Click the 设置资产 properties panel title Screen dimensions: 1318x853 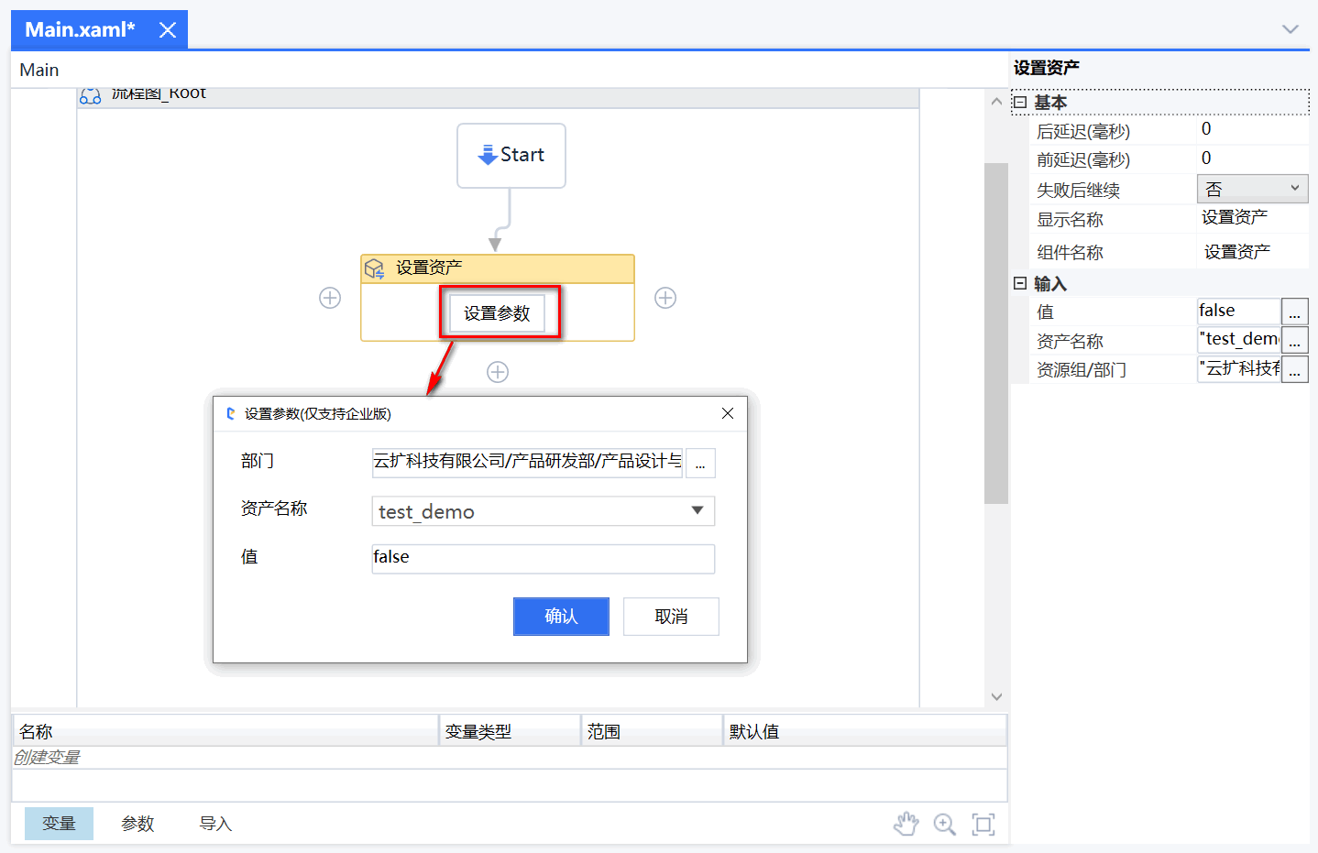coord(1047,69)
